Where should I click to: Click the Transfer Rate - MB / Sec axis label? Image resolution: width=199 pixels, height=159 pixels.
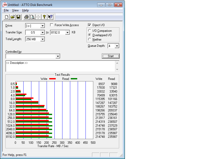point(53,146)
